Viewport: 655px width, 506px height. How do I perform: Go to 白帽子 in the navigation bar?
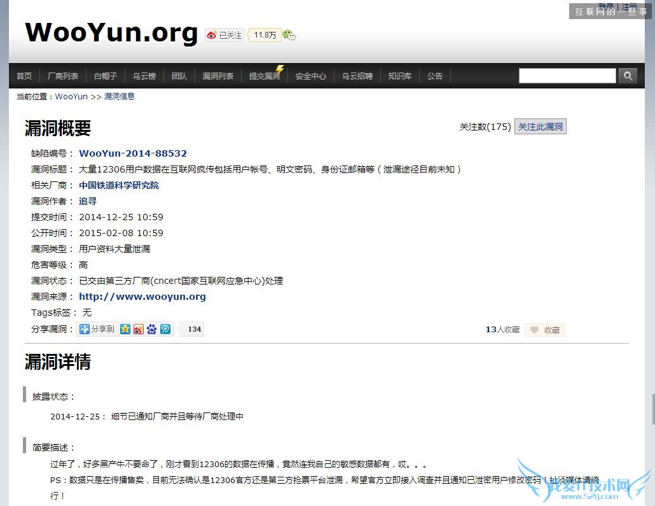pos(106,76)
